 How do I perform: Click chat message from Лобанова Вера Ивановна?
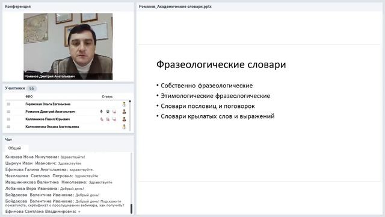pyautogui.click(x=45, y=189)
